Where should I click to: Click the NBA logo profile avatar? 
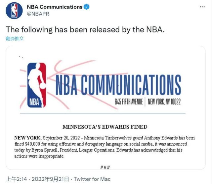pyautogui.click(x=14, y=10)
